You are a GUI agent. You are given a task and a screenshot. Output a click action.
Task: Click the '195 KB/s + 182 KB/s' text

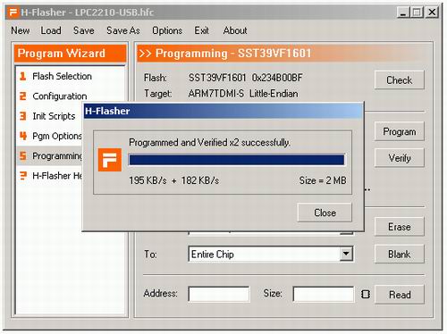(x=174, y=180)
